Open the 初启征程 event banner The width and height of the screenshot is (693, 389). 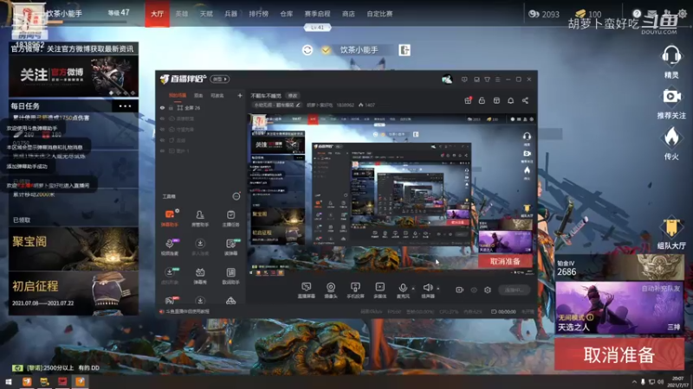(74, 293)
